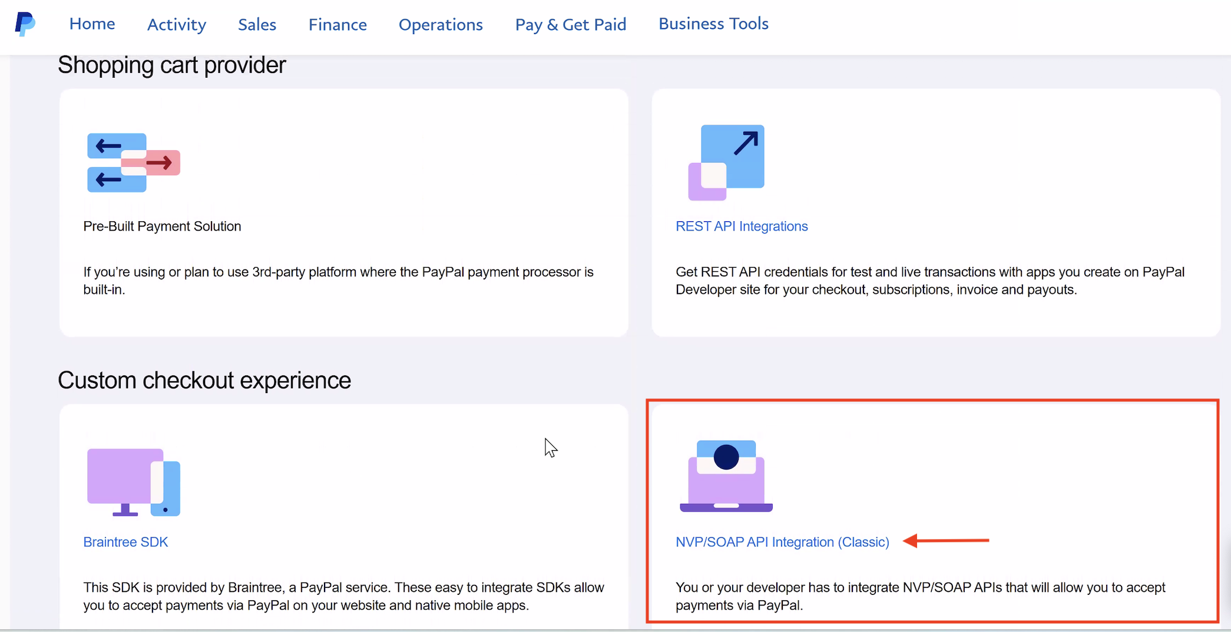Screen dimensions: 1231x632
Task: Select the Pre-Built Payment Solution title
Action: coord(162,227)
